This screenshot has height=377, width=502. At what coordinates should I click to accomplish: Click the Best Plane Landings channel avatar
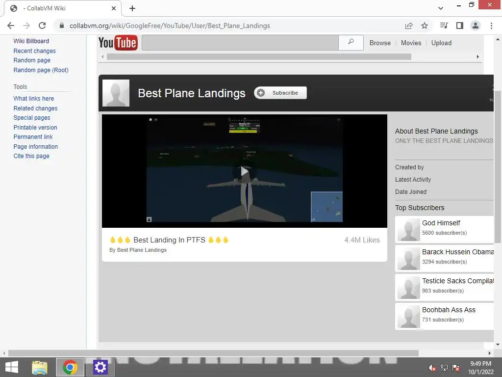pos(116,93)
